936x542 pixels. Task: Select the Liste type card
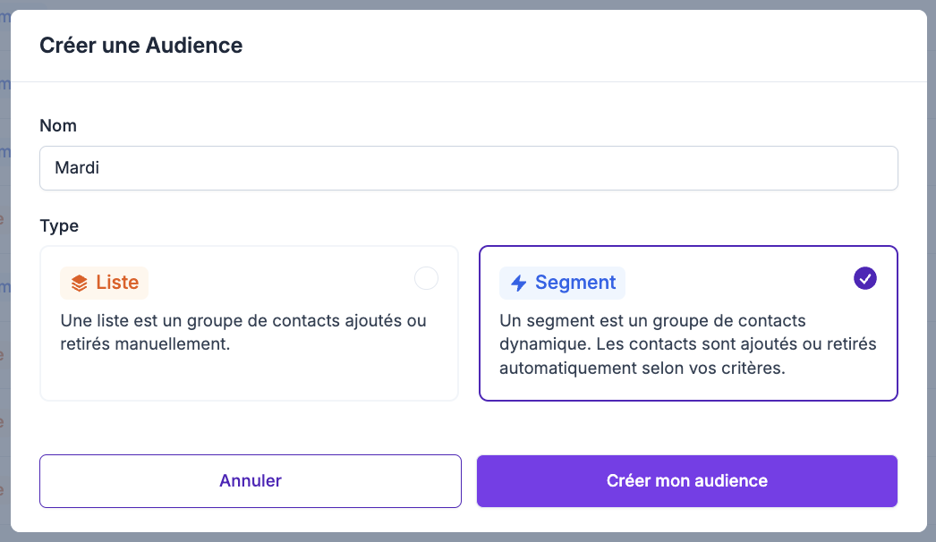[x=249, y=324]
